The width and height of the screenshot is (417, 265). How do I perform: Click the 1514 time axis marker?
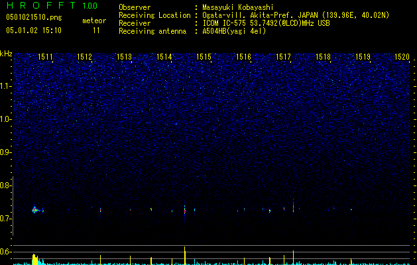pyautogui.click(x=164, y=57)
